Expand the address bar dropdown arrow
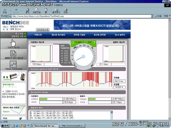This screenshot has height=128, width=171. click(x=152, y=16)
